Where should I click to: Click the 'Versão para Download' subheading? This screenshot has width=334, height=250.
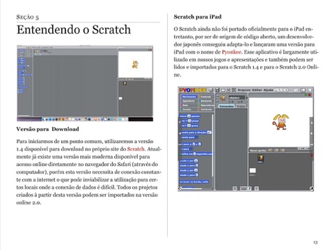click(x=47, y=129)
